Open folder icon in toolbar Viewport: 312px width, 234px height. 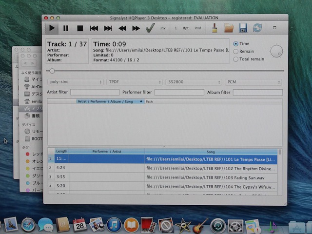point(229,28)
